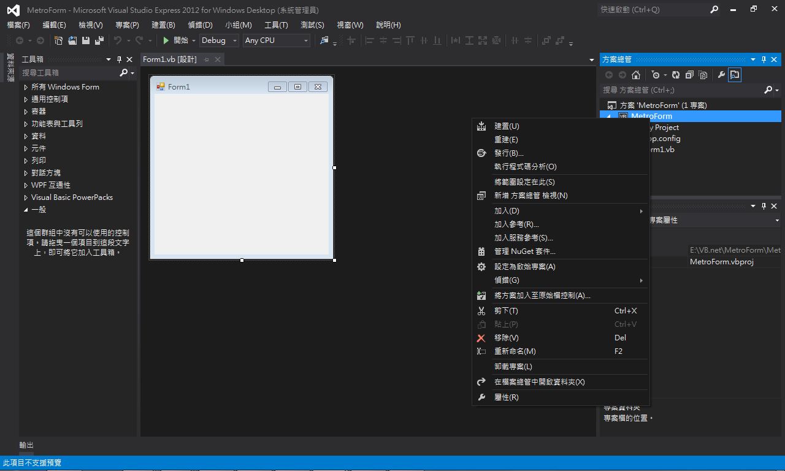The width and height of the screenshot is (785, 471).
Task: Select 卸載專案(L) from the context menu
Action: 561,367
